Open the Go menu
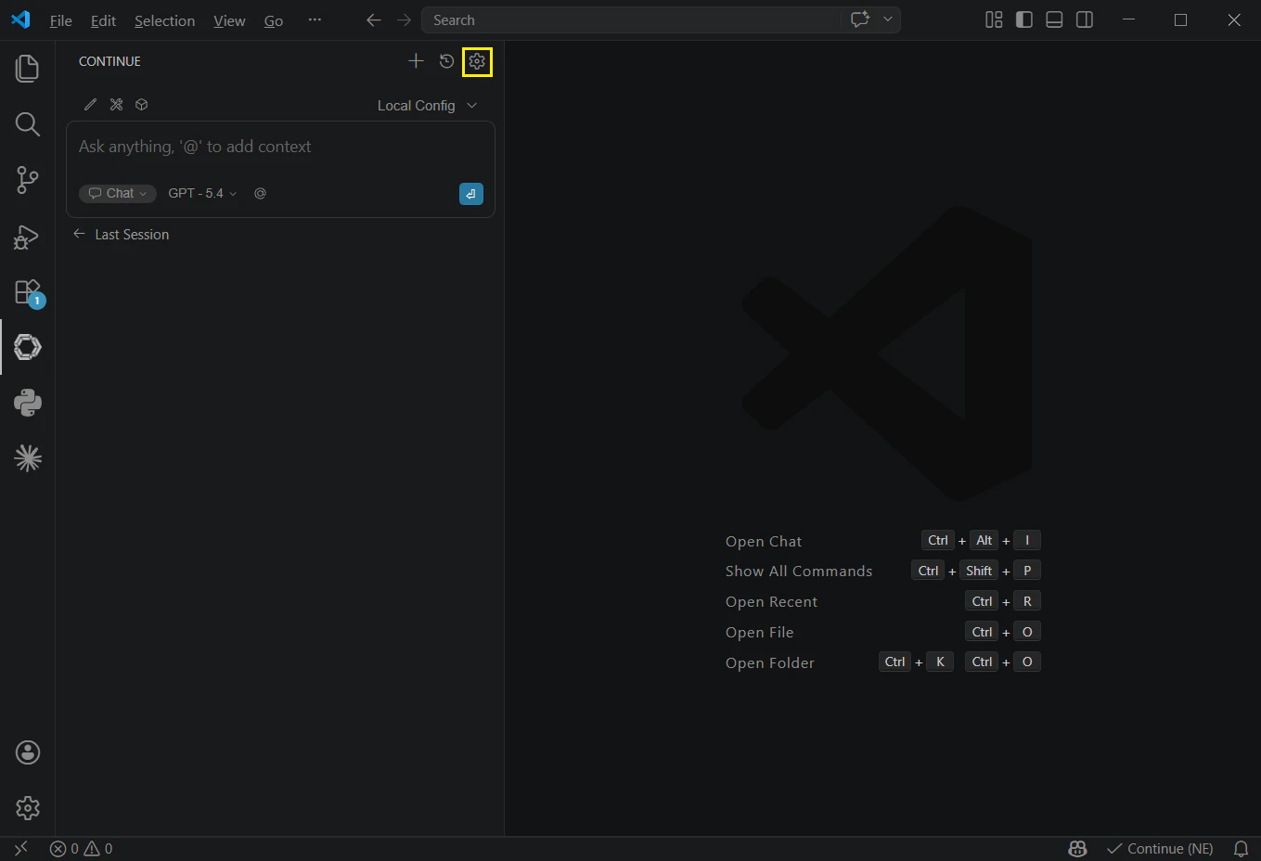Image resolution: width=1261 pixels, height=861 pixels. [x=274, y=20]
